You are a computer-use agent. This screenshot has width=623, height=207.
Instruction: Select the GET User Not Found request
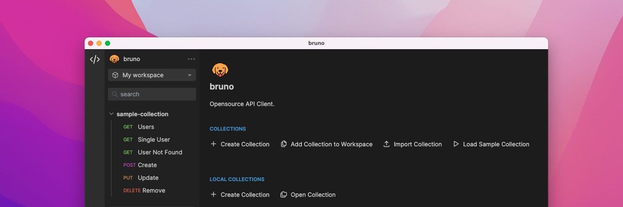point(159,152)
